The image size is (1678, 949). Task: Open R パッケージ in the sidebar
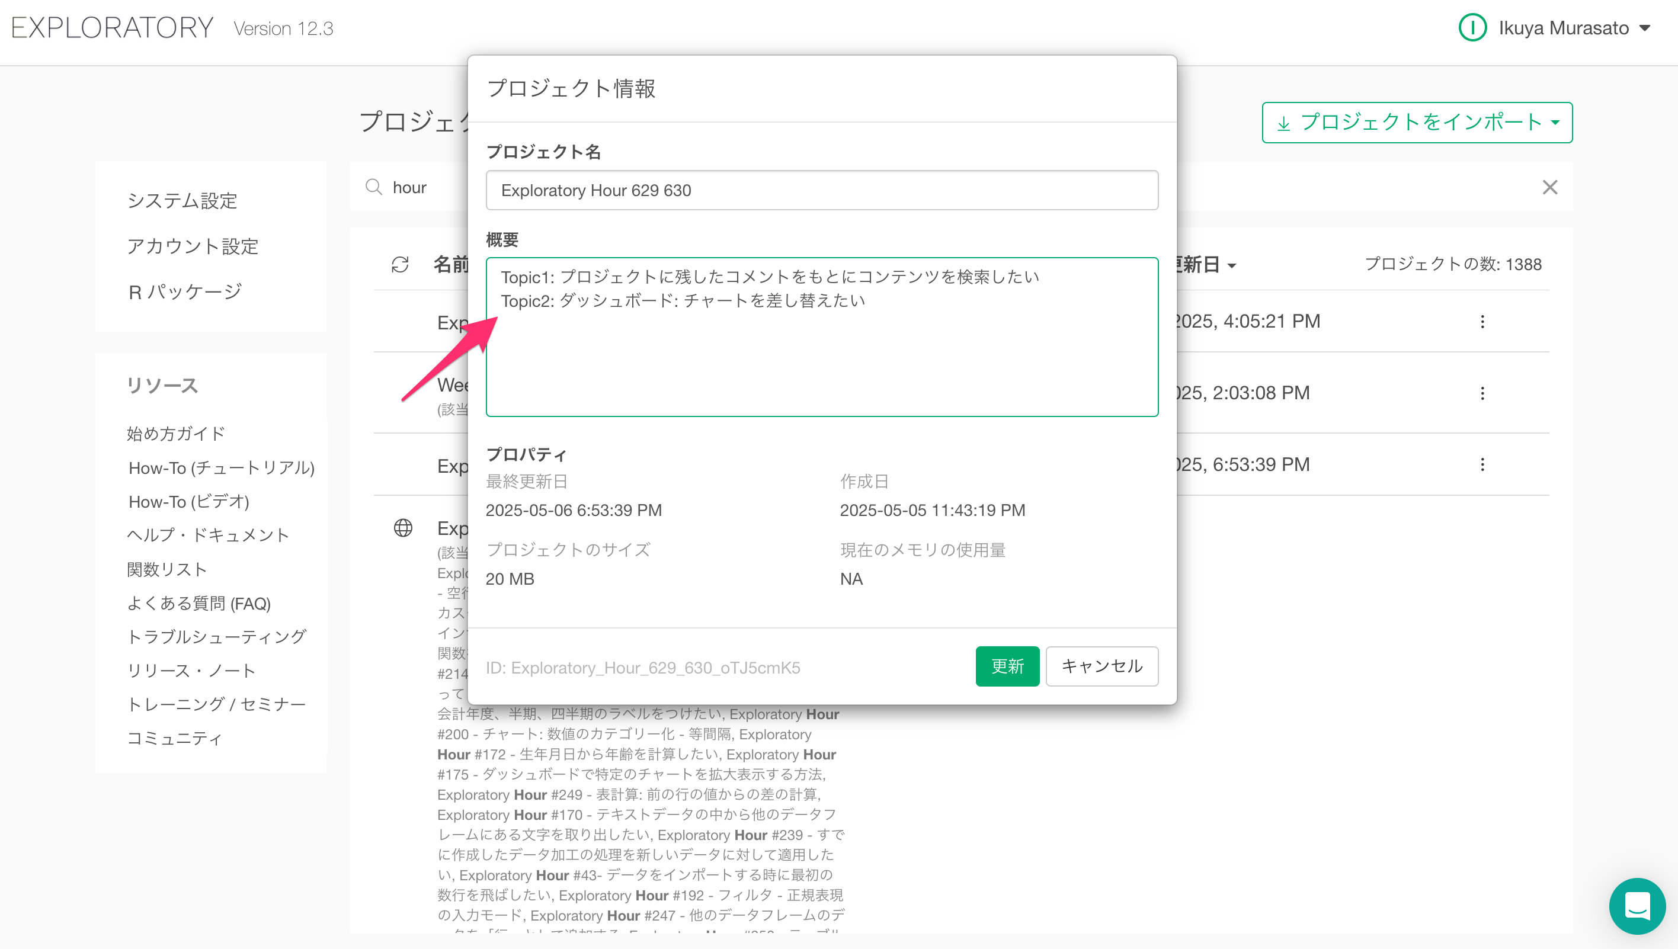tap(185, 291)
